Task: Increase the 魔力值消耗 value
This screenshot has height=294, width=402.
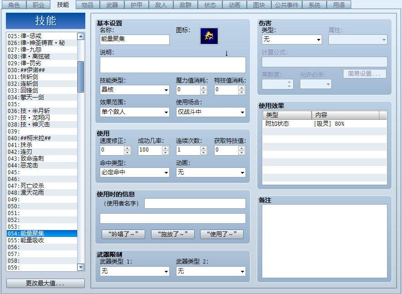Action: tap(204, 88)
